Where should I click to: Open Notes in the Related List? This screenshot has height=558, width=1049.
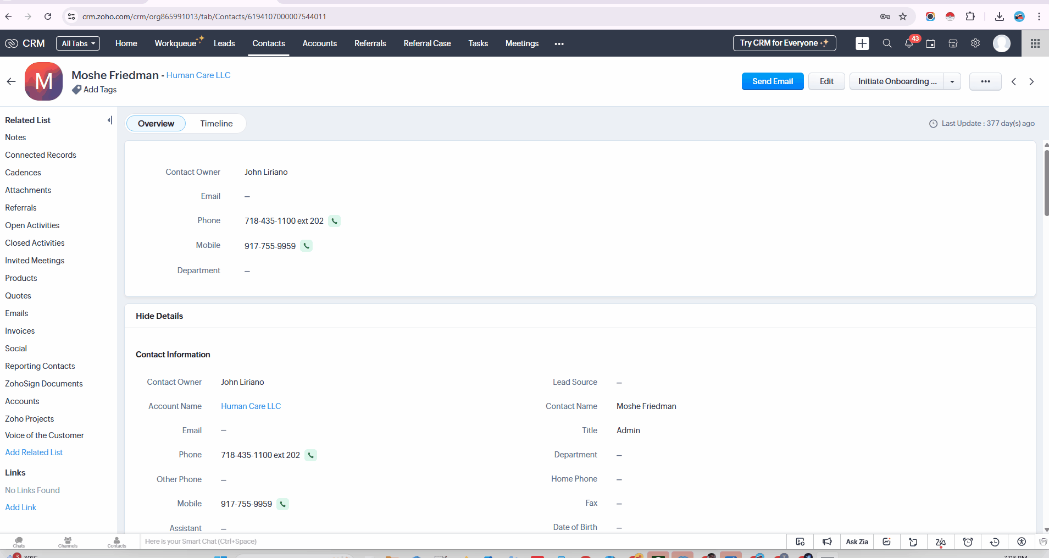[x=15, y=137]
